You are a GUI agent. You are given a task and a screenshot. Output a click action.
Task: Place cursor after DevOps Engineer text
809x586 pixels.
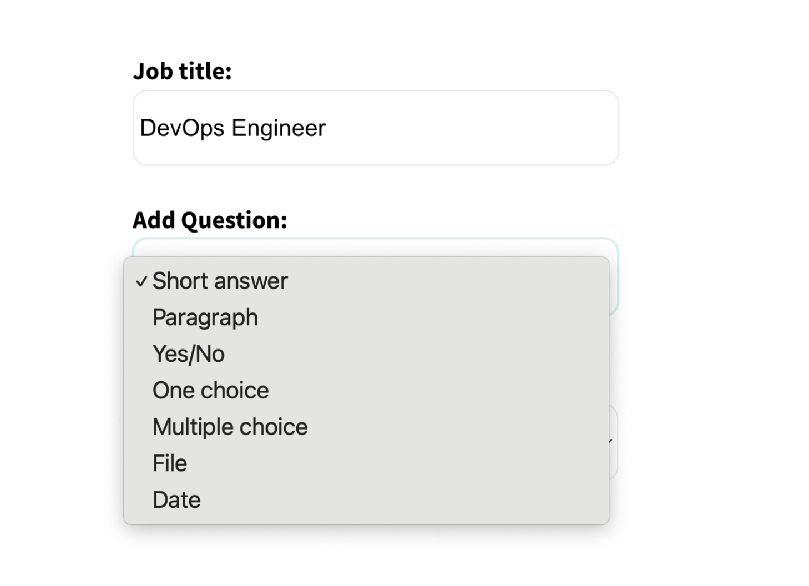pos(327,128)
